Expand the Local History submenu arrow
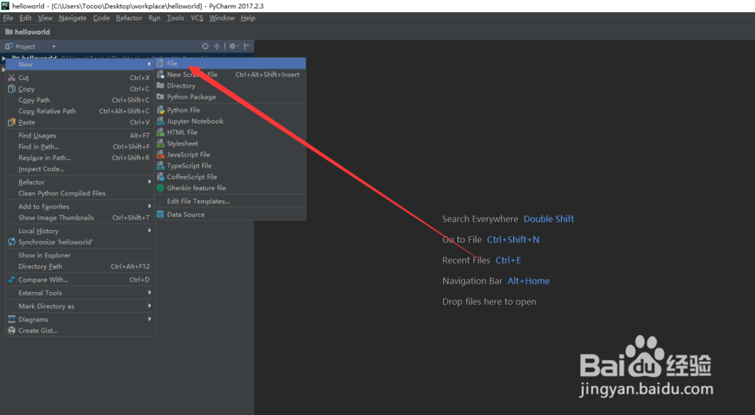755x415 pixels. pos(149,231)
